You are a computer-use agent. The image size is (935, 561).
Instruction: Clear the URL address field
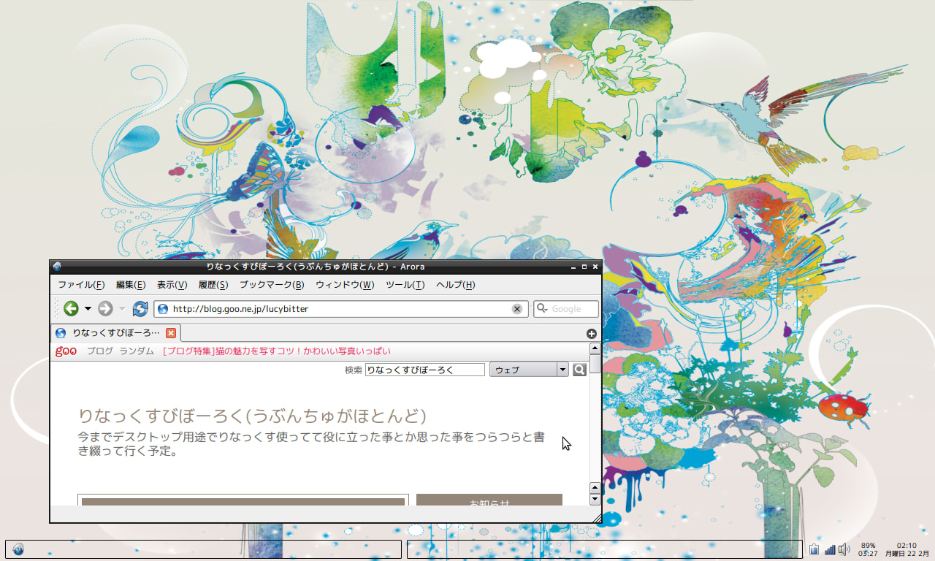pyautogui.click(x=517, y=309)
